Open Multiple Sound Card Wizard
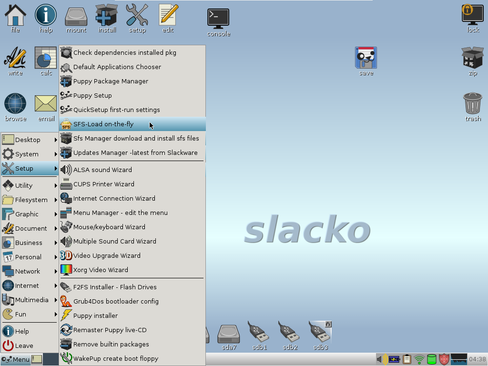This screenshot has width=488, height=366. point(132,242)
